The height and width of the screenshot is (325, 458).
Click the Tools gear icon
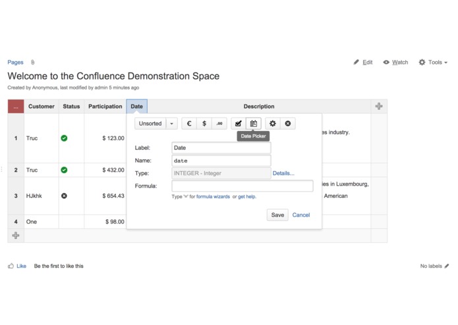click(x=422, y=62)
